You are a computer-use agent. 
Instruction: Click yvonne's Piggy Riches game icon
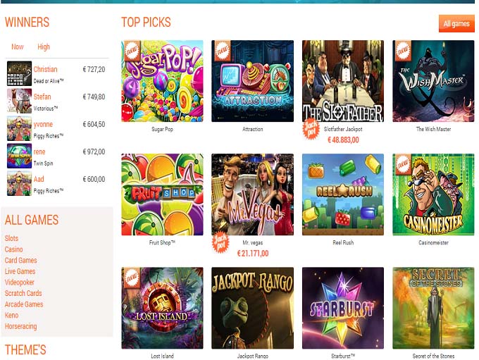[x=19, y=128]
